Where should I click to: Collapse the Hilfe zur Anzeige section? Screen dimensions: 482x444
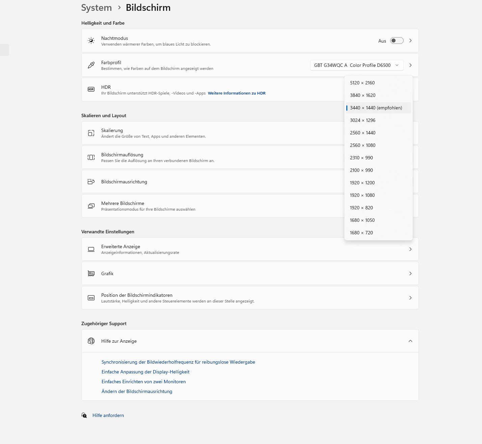410,341
